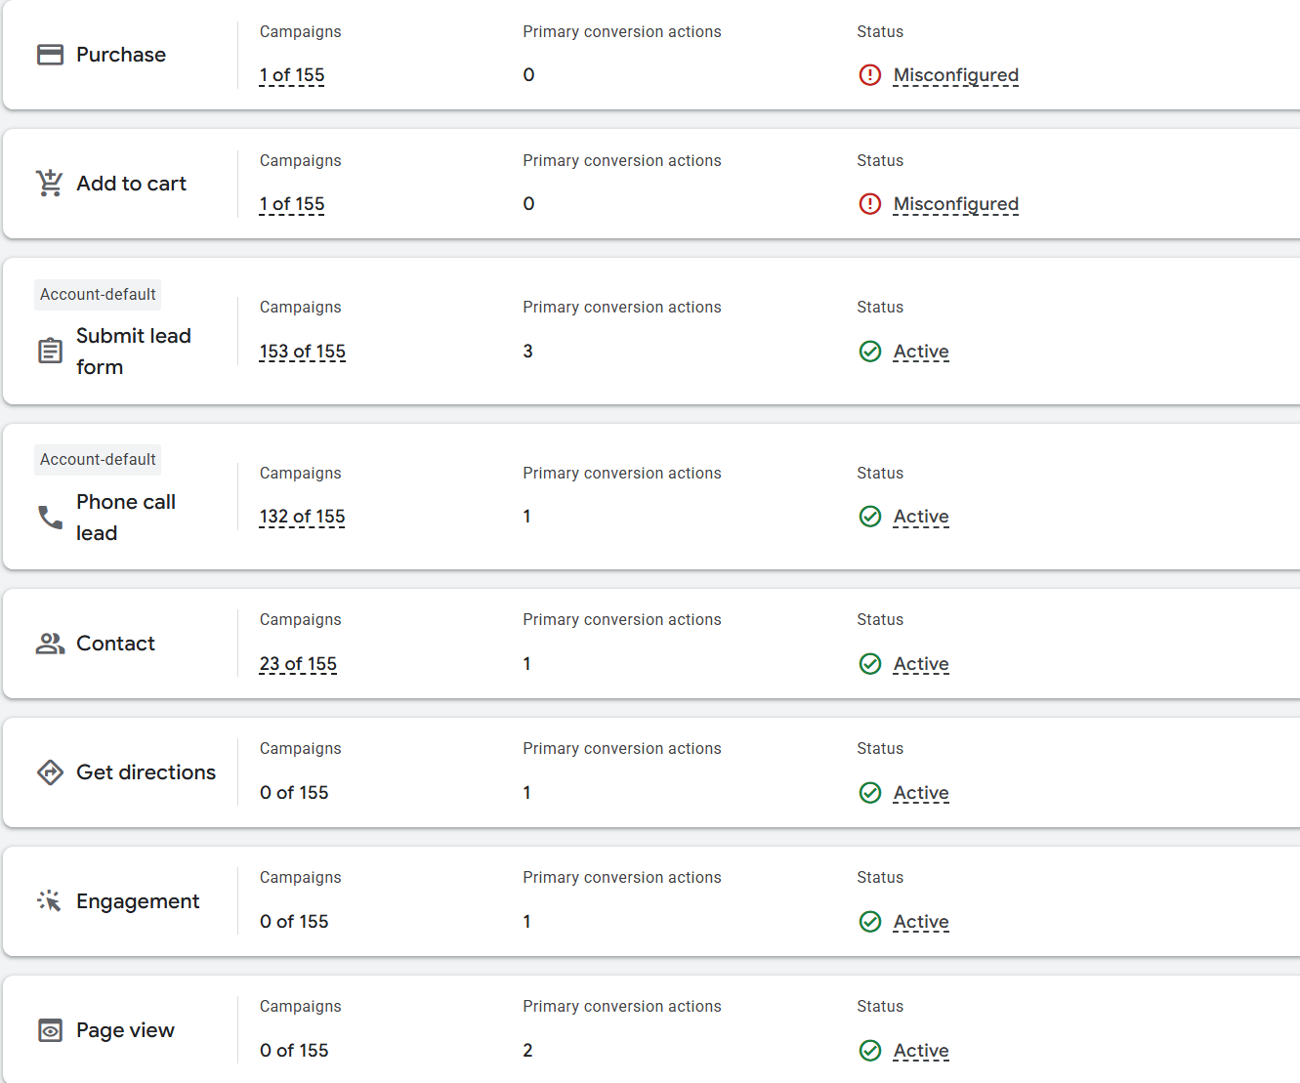Click the Active status for Submit lead form
Image resolution: width=1300 pixels, height=1083 pixels.
920,352
